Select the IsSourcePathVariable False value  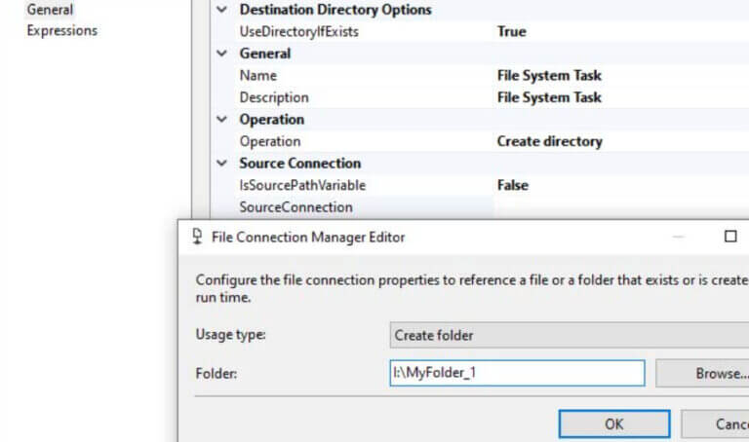click(513, 185)
